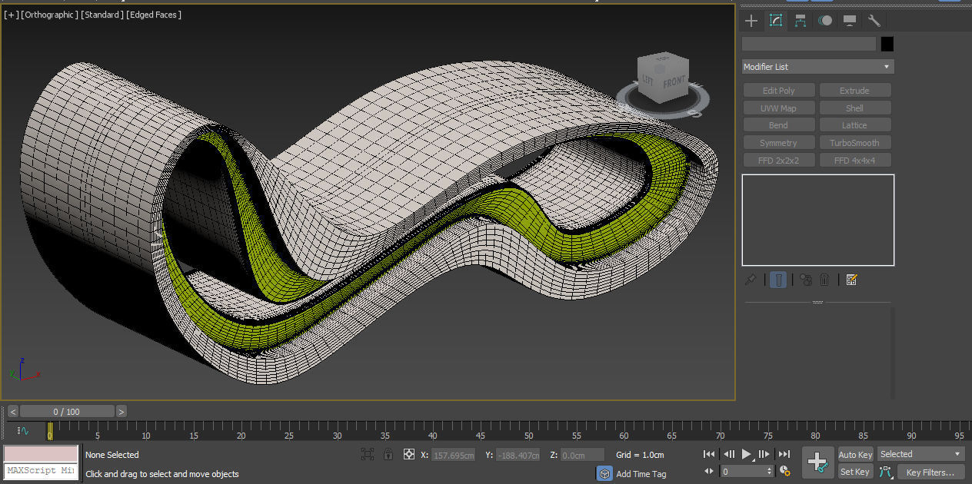
Task: Play the animation
Action: tap(747, 455)
